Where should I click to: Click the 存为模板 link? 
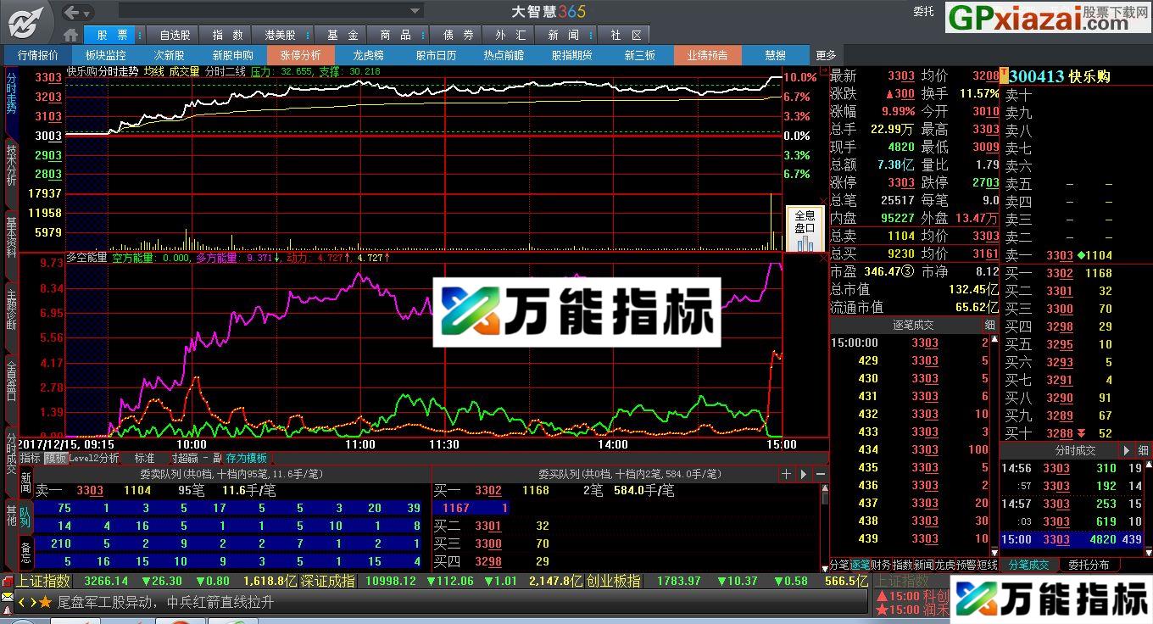point(247,457)
